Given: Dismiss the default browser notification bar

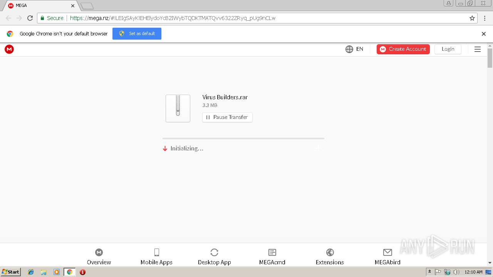Looking at the screenshot, I should [x=484, y=34].
